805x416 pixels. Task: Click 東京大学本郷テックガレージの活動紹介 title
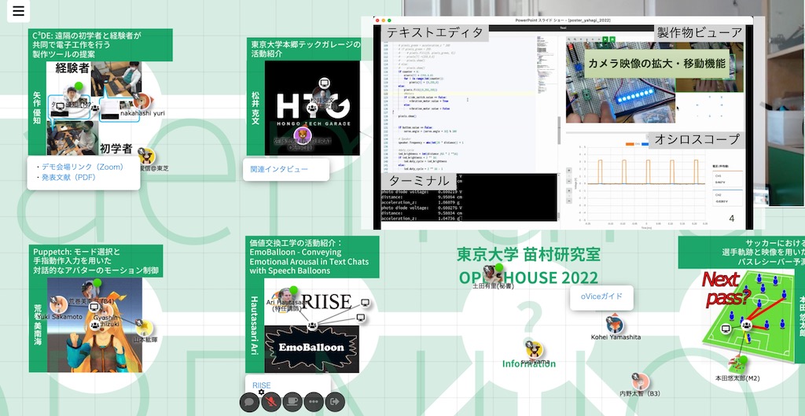pos(306,49)
